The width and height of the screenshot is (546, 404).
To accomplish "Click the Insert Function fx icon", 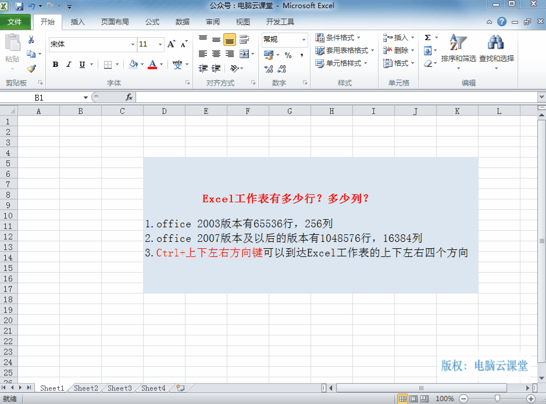I will pos(129,98).
